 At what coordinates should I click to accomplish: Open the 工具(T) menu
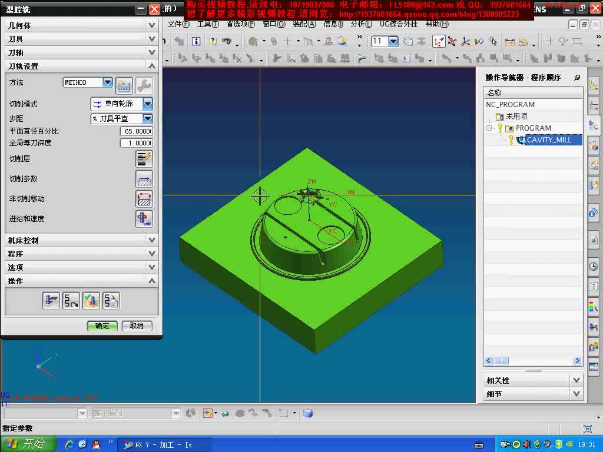click(x=208, y=24)
